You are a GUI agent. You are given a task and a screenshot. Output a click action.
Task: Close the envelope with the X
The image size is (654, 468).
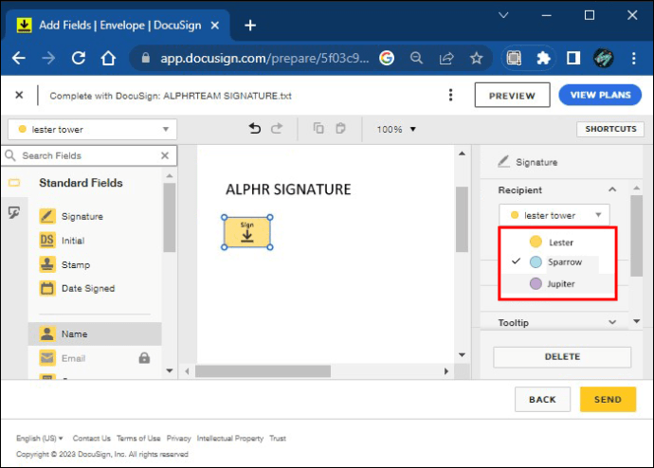[19, 95]
